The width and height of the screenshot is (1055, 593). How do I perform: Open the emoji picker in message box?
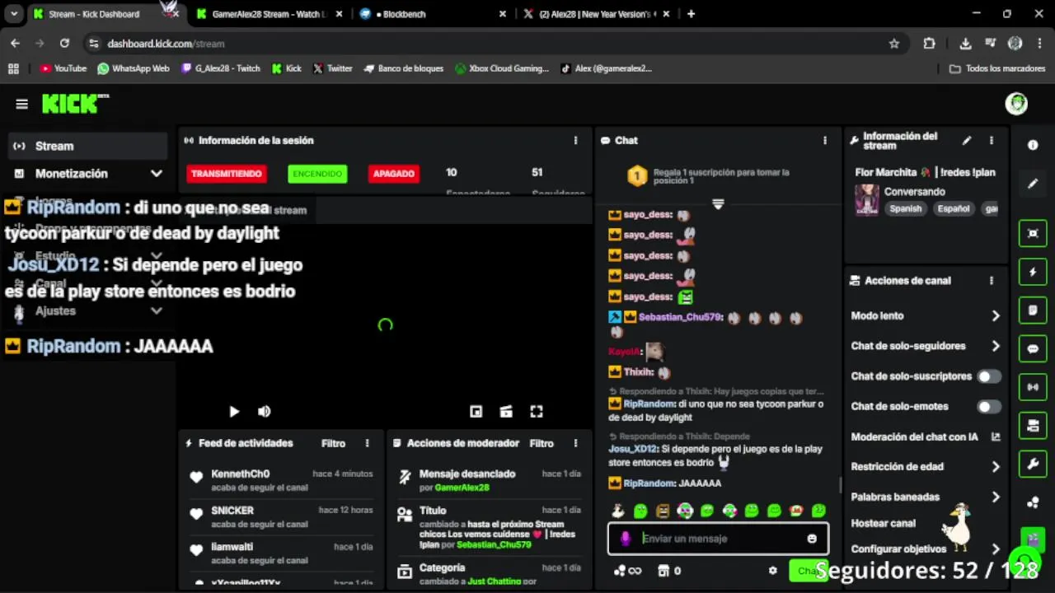pyautogui.click(x=812, y=539)
